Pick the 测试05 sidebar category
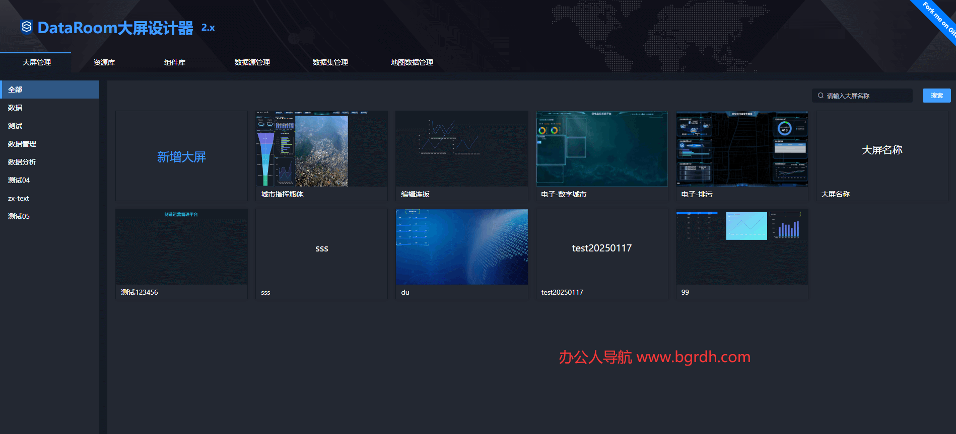Image resolution: width=956 pixels, height=434 pixels. 19,216
